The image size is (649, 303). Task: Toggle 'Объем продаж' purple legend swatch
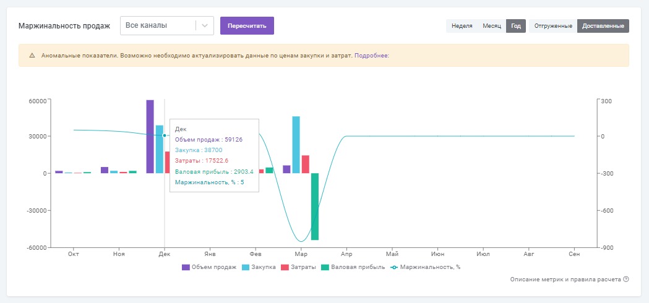186,267
